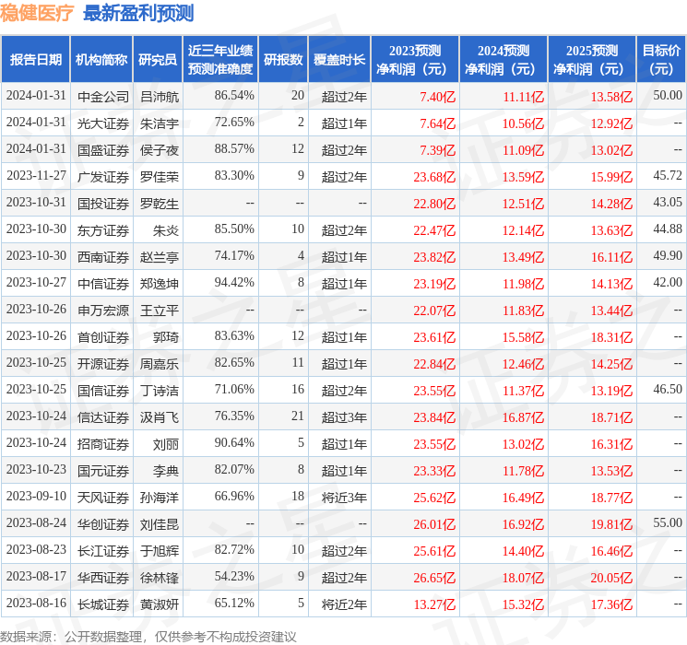The height and width of the screenshot is (645, 687).
Task: Select 首创证券 institution cell
Action: [x=103, y=336]
